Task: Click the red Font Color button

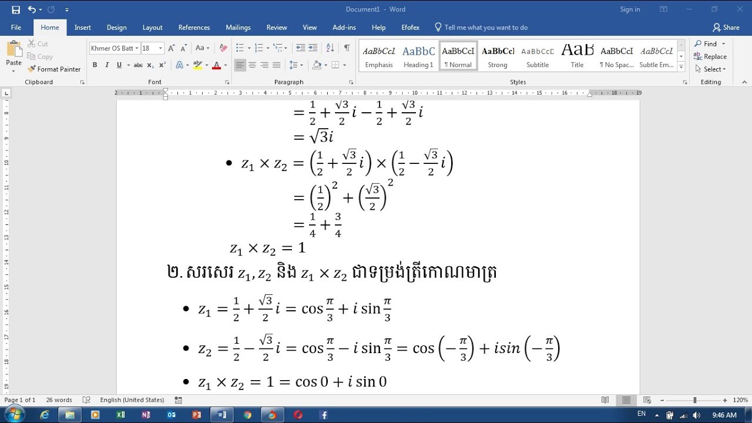Action: [216, 65]
